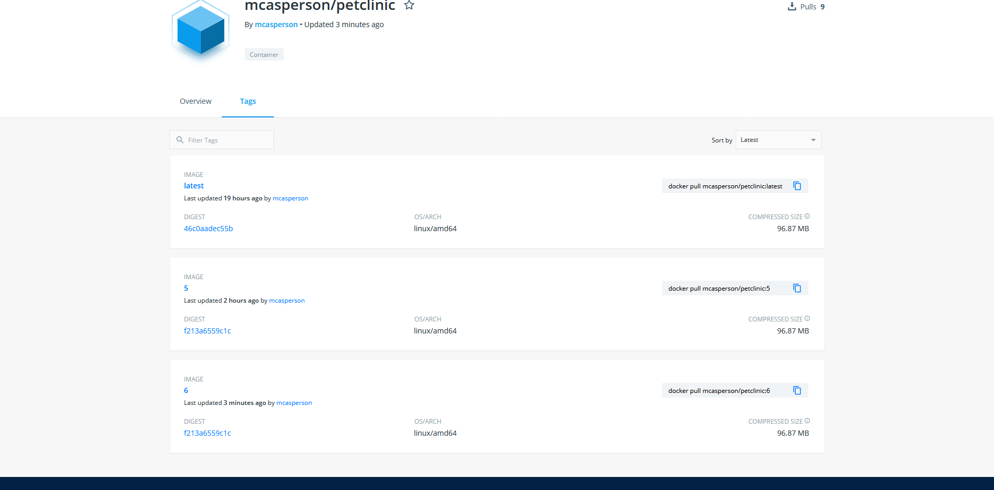Click the petclinic repository cube logo
Viewport: 994px width, 490px height.
pos(200,30)
